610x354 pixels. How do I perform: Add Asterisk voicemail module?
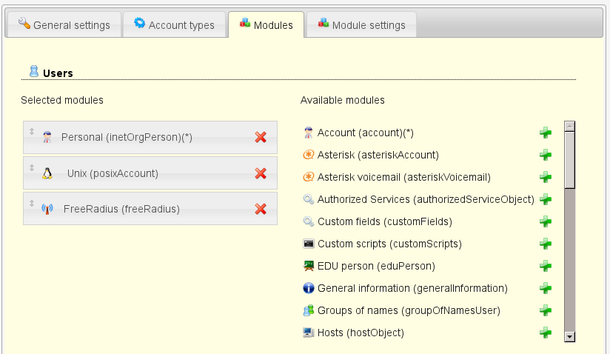coord(546,177)
